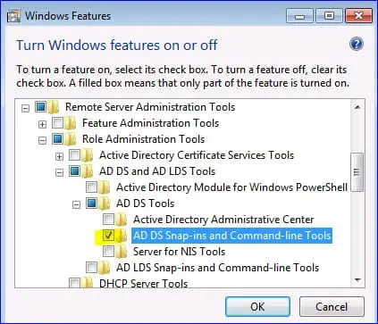The height and width of the screenshot is (324, 378).
Task: Check the Server for NIS Tools checkbox
Action: click(108, 252)
